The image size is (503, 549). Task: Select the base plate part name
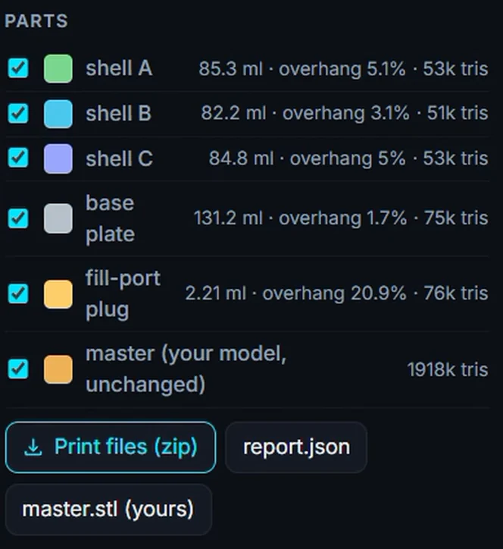point(110,218)
